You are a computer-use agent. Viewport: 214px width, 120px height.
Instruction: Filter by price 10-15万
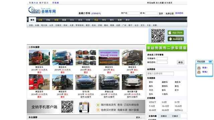point(165,106)
